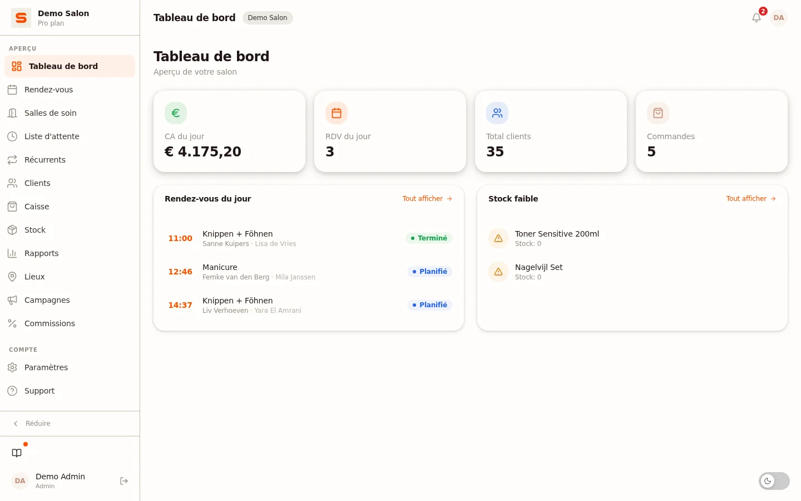Viewport: 801px width, 501px height.
Task: Click the Stock box icon in the sidebar
Action: [x=12, y=230]
